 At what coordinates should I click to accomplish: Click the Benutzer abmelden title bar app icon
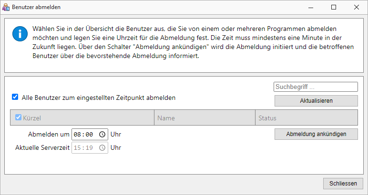click(x=6, y=7)
